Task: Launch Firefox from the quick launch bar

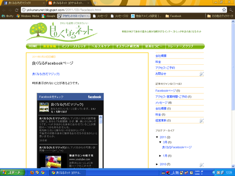Action: [x=32, y=172]
